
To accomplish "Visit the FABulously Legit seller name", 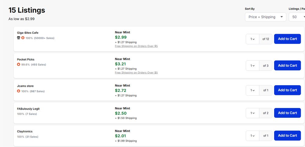I will tap(28, 109).
